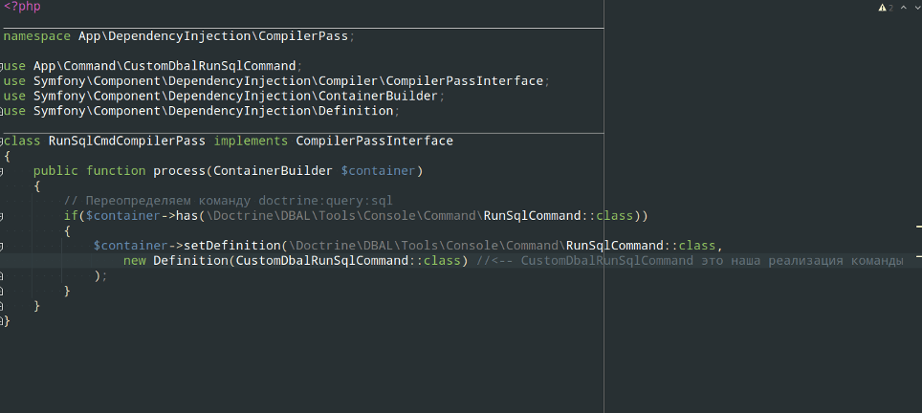The height and width of the screenshot is (413, 922).
Task: Click the yellow warning inspection icon
Action: (x=882, y=8)
